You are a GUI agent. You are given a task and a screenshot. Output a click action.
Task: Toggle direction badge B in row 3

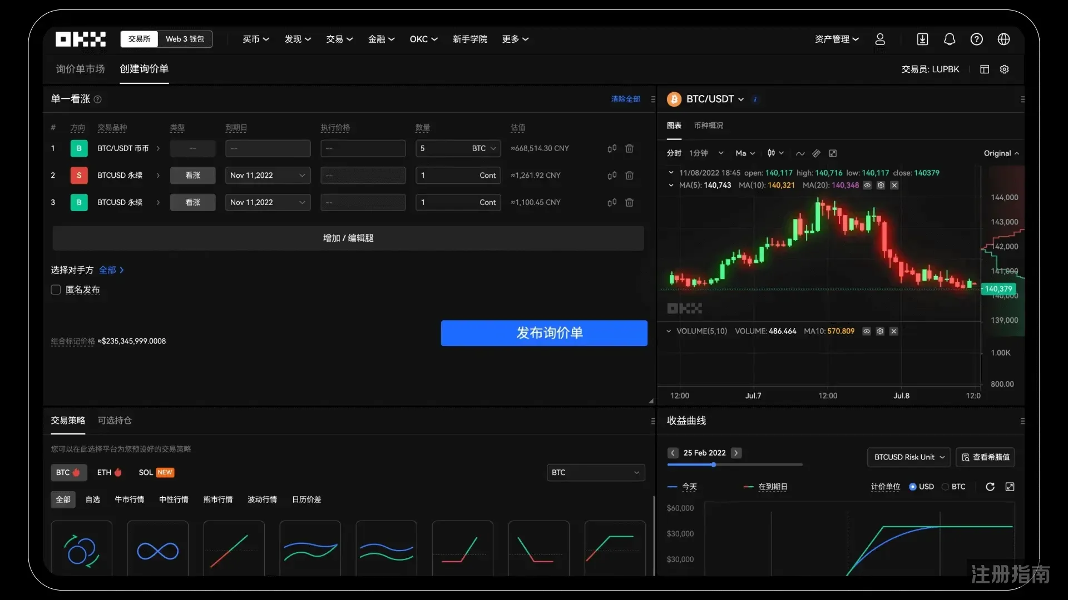coord(79,203)
